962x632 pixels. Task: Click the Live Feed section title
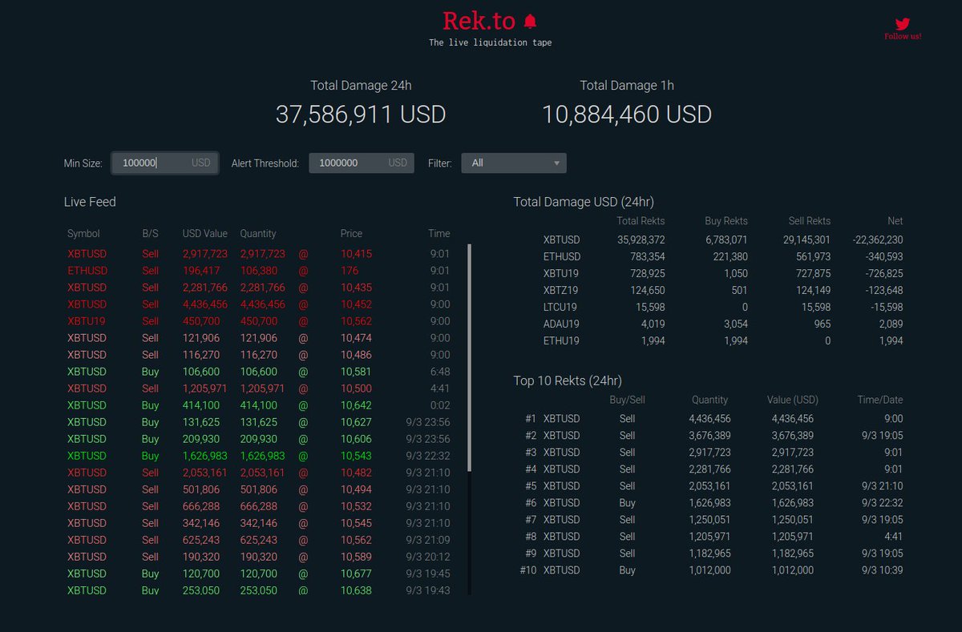(x=90, y=202)
